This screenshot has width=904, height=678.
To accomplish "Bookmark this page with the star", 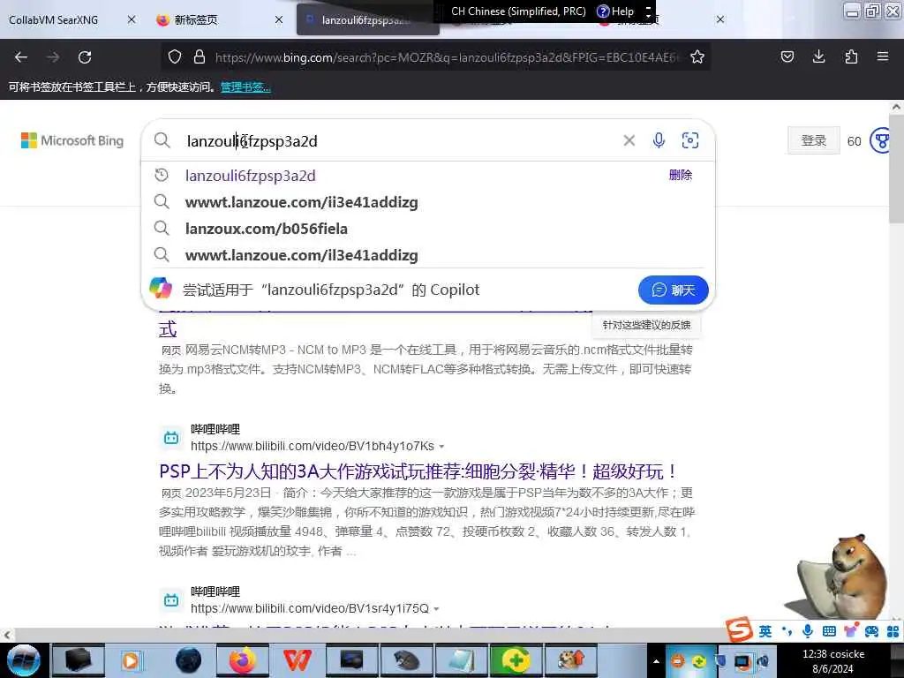I will (x=697, y=57).
